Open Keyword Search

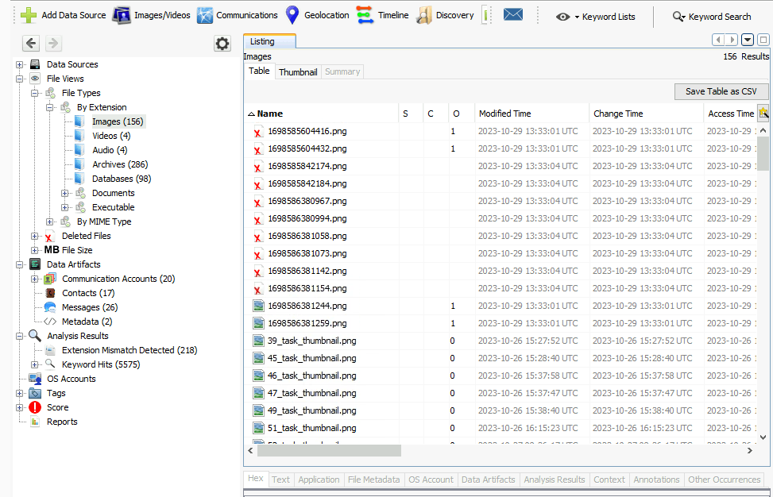click(x=712, y=17)
